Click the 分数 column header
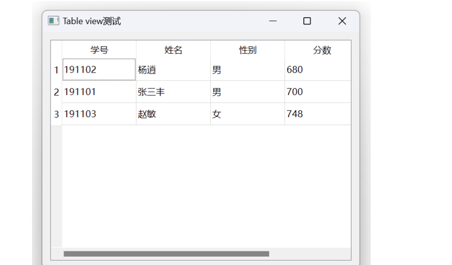 point(318,50)
